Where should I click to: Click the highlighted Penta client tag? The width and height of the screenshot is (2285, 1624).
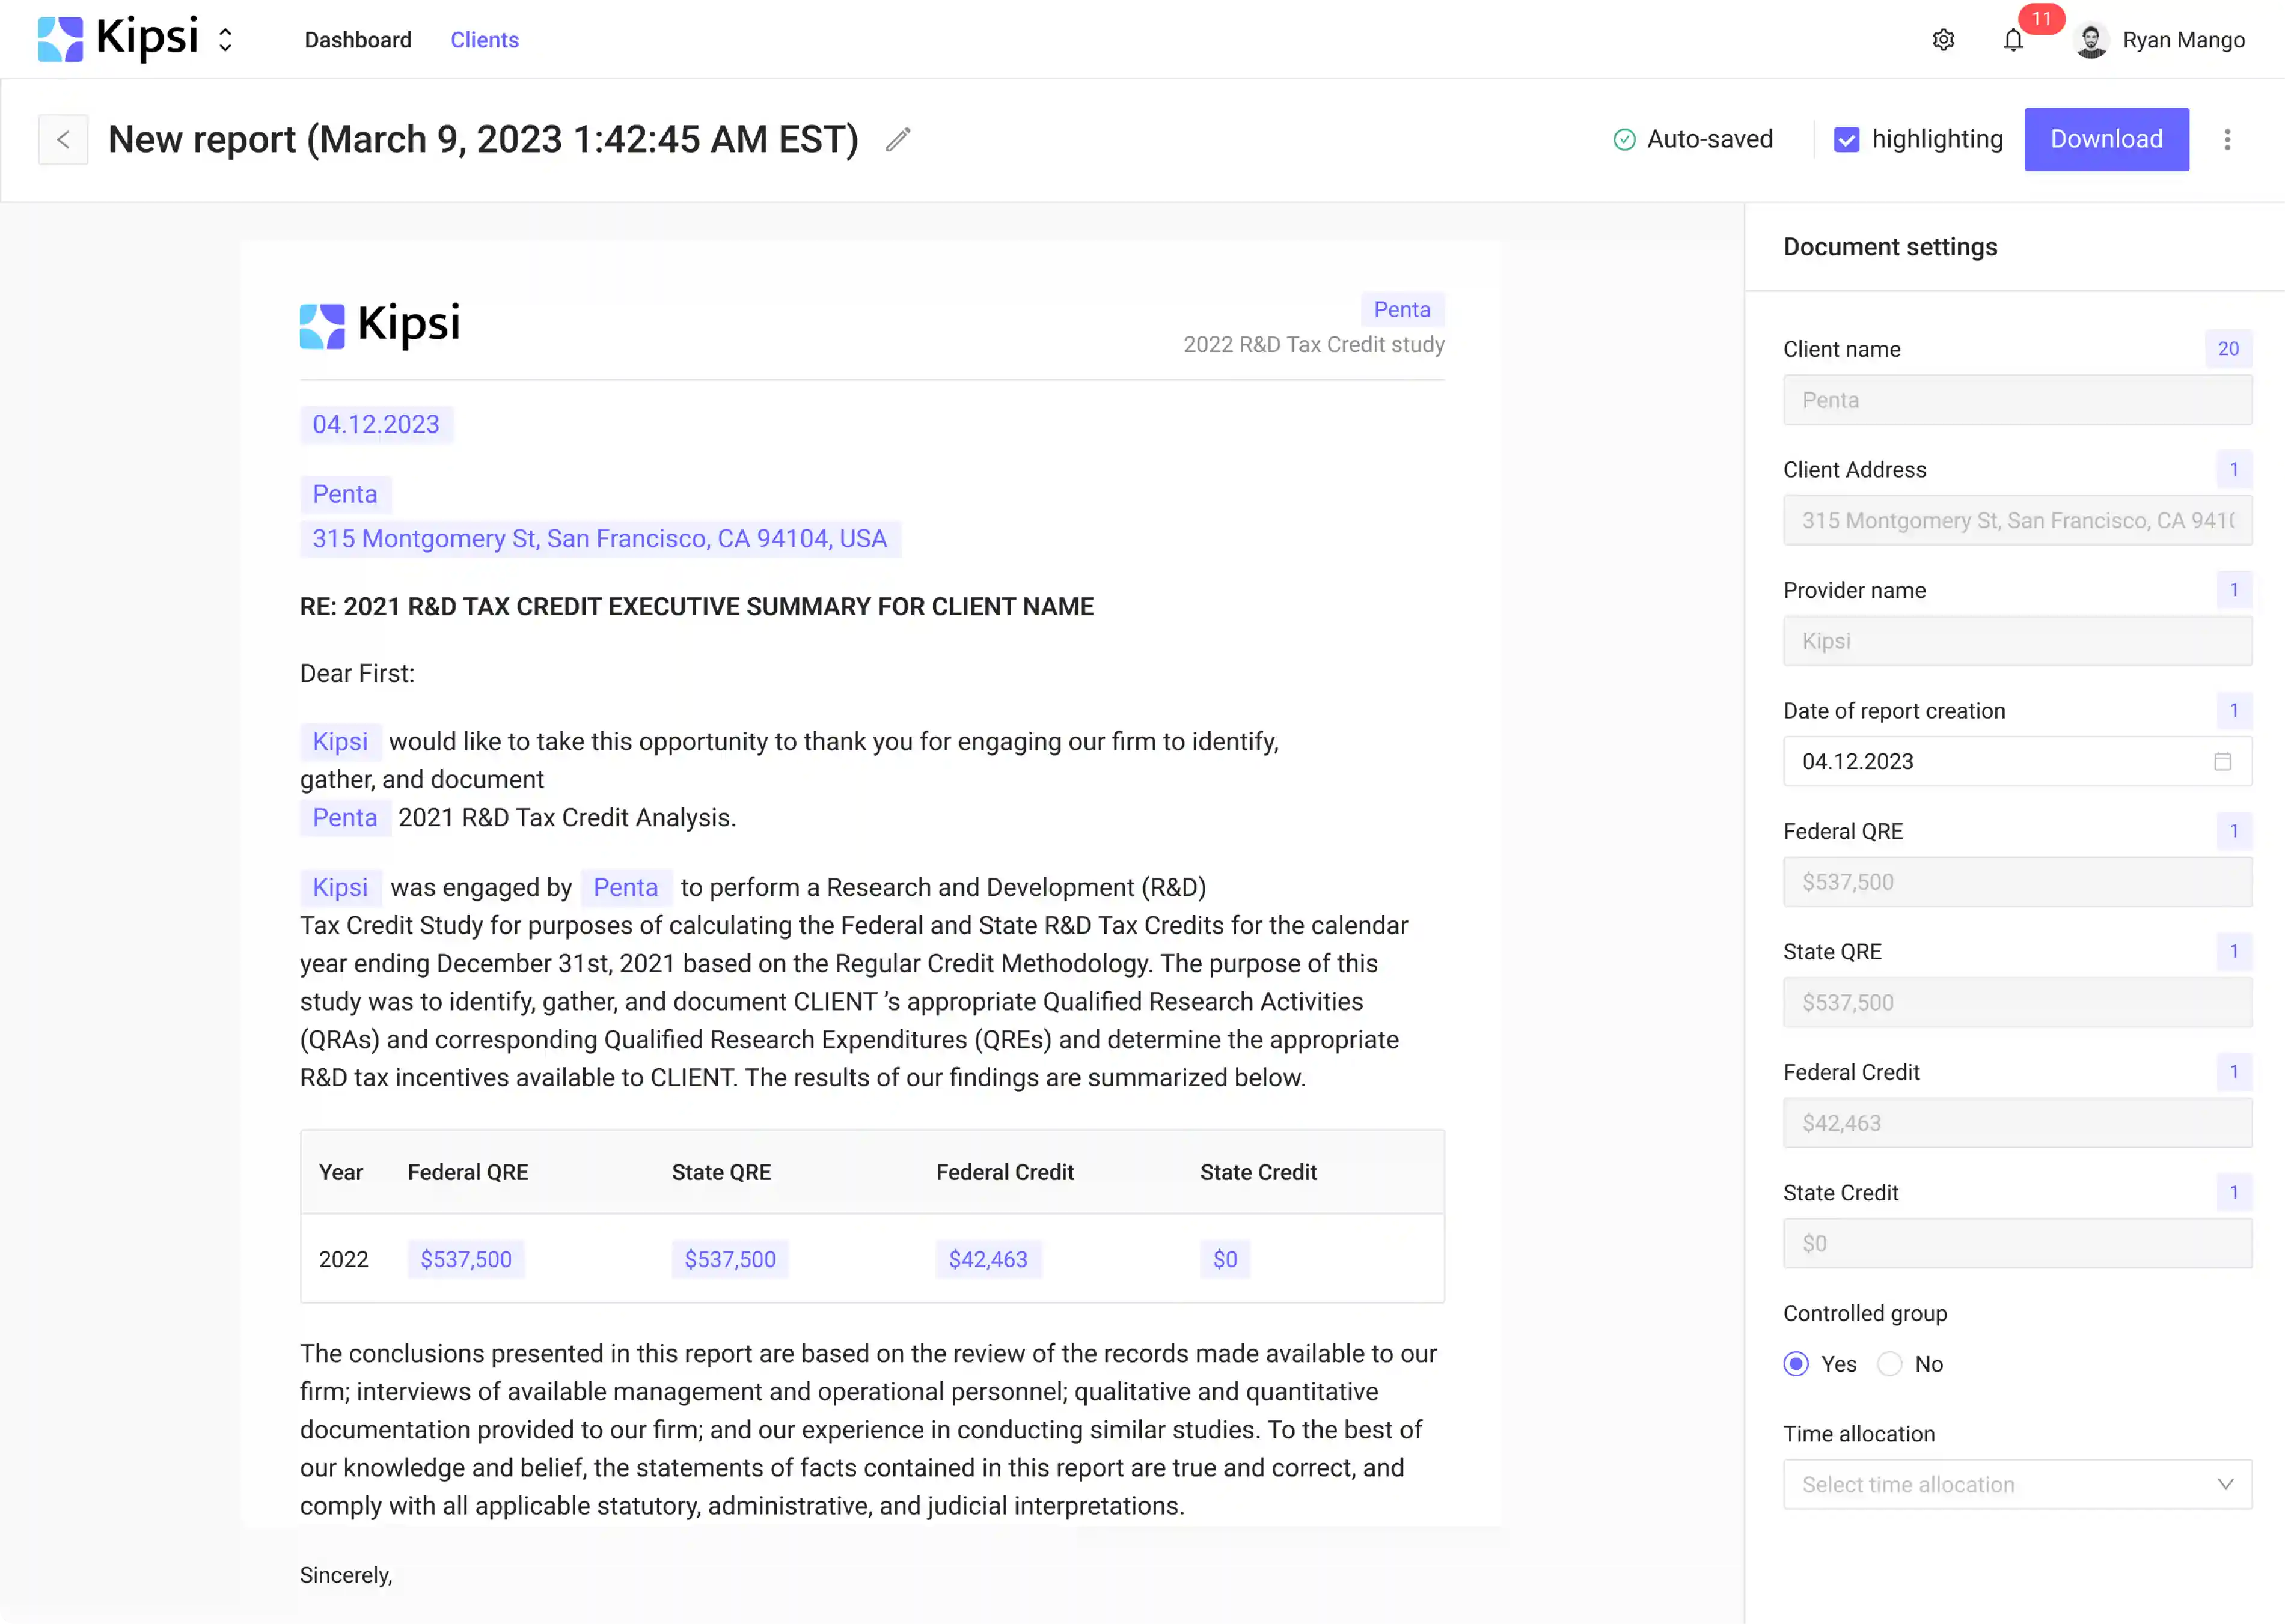click(1402, 309)
